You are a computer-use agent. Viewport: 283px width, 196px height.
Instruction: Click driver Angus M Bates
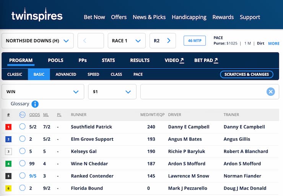(185, 139)
